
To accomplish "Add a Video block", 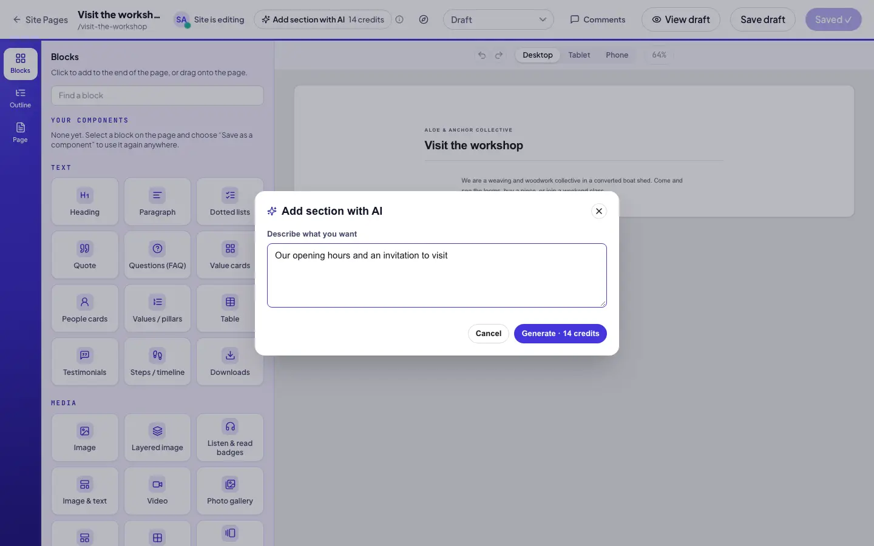I will click(157, 491).
